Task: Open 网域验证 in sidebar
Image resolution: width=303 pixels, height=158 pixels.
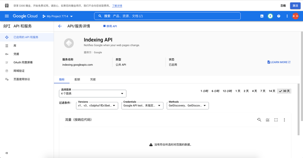Action: [x=27, y=71]
